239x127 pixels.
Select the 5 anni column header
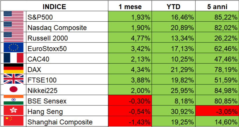(x=217, y=6)
